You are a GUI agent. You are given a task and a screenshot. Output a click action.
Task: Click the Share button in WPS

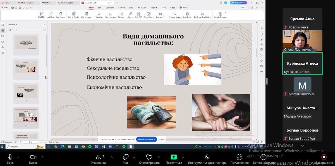point(243,7)
